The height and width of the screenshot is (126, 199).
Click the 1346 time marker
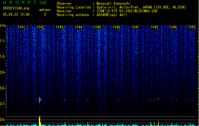tap(116, 27)
